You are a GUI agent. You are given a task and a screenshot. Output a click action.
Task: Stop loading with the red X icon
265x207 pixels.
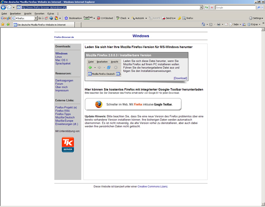[212, 8]
